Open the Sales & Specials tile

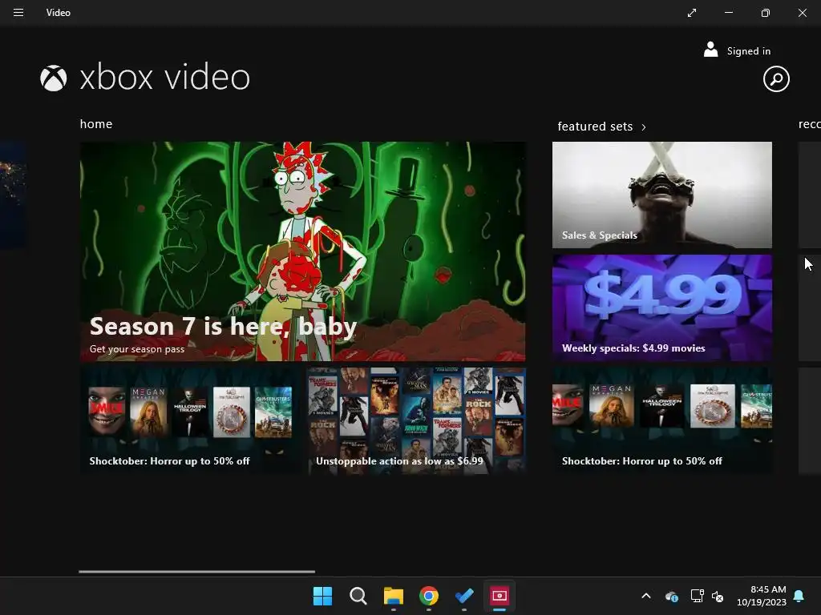point(661,195)
